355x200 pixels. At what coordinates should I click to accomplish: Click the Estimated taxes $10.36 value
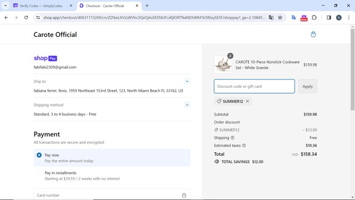(311, 146)
